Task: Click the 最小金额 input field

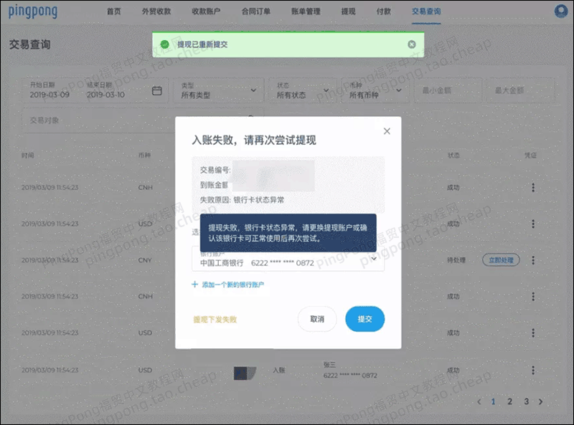Action: click(x=447, y=90)
